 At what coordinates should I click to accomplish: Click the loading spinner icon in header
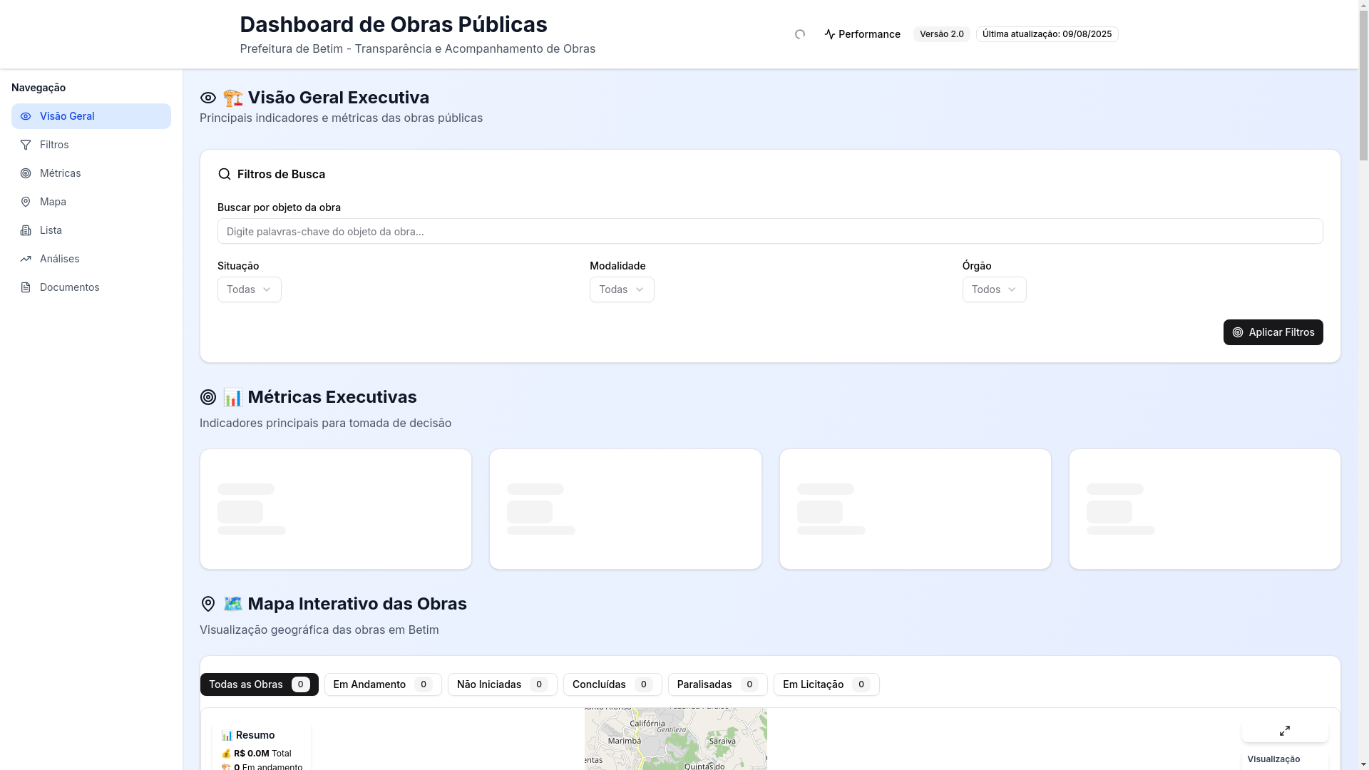800,34
